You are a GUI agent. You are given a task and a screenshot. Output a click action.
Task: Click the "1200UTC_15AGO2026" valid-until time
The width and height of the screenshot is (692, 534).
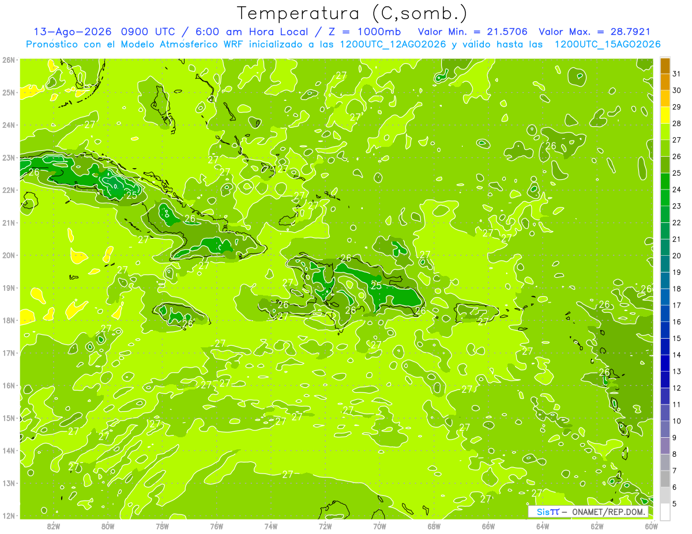[x=607, y=44]
